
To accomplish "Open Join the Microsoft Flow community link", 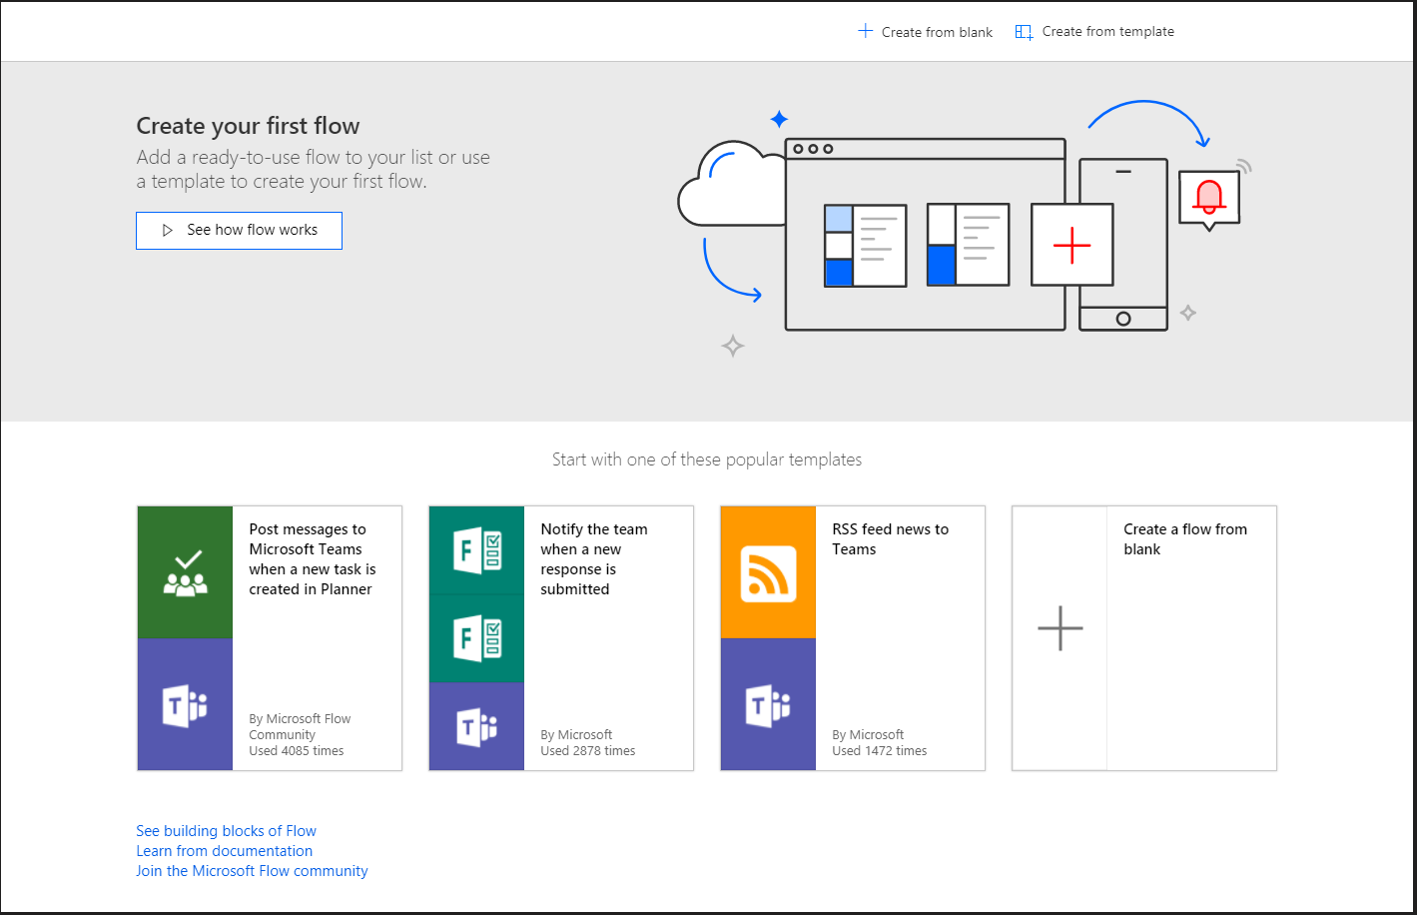I will 253,871.
